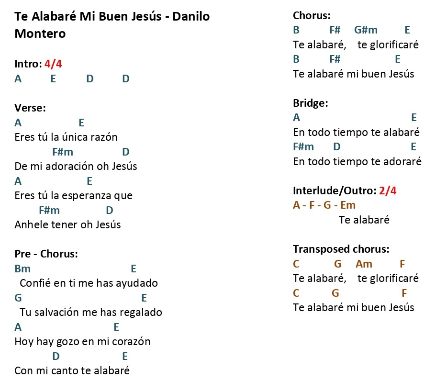Click the lyric En todo tiempo te adoraré

358,161
